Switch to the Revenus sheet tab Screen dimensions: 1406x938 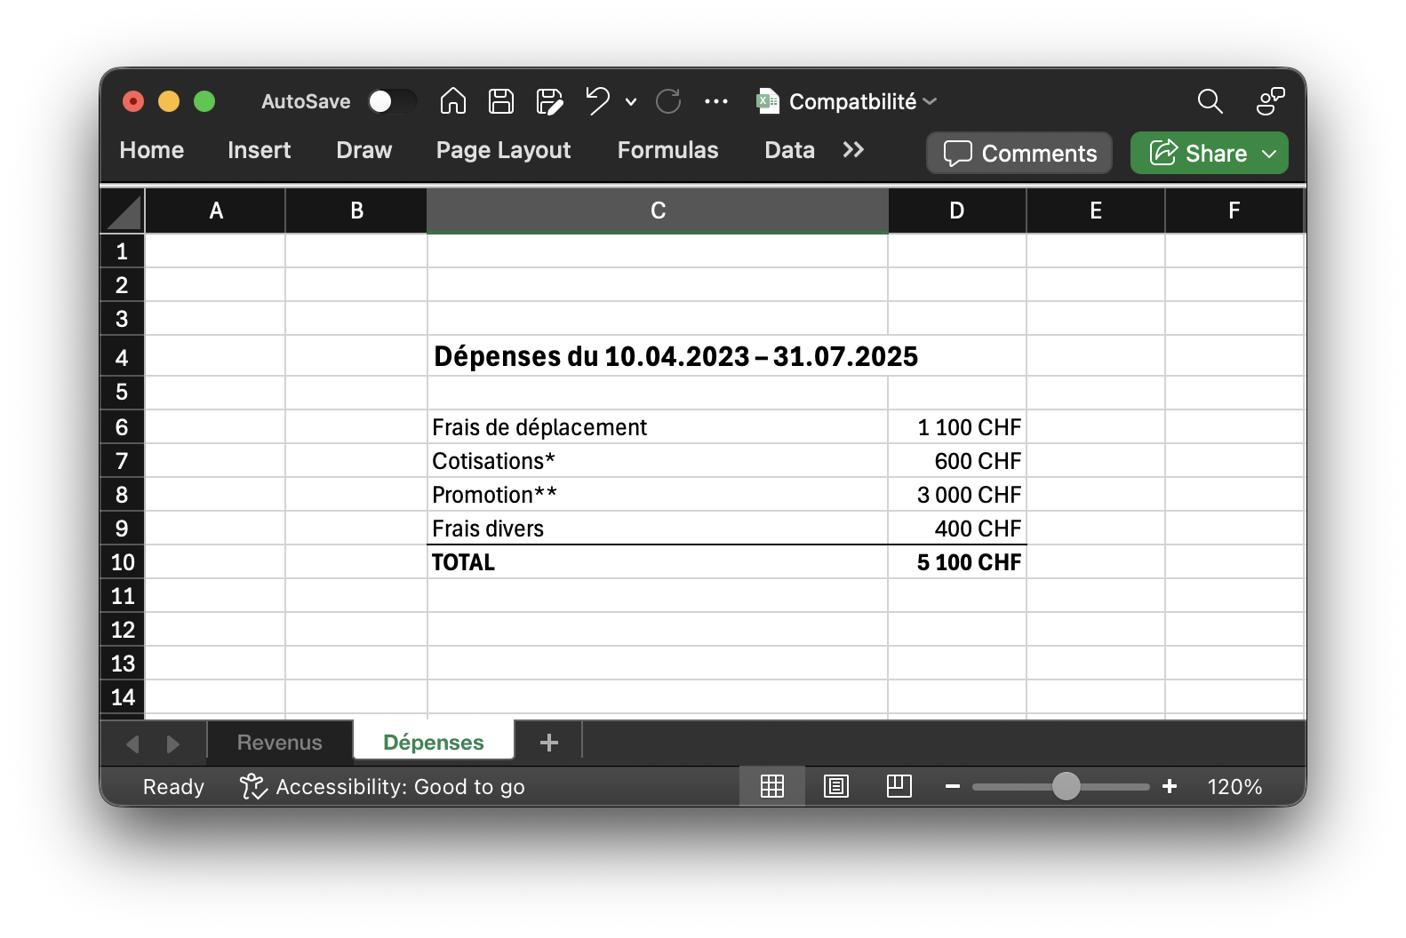click(x=279, y=743)
